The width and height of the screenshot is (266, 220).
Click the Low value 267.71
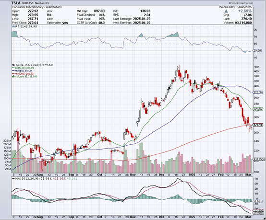(x=33, y=19)
